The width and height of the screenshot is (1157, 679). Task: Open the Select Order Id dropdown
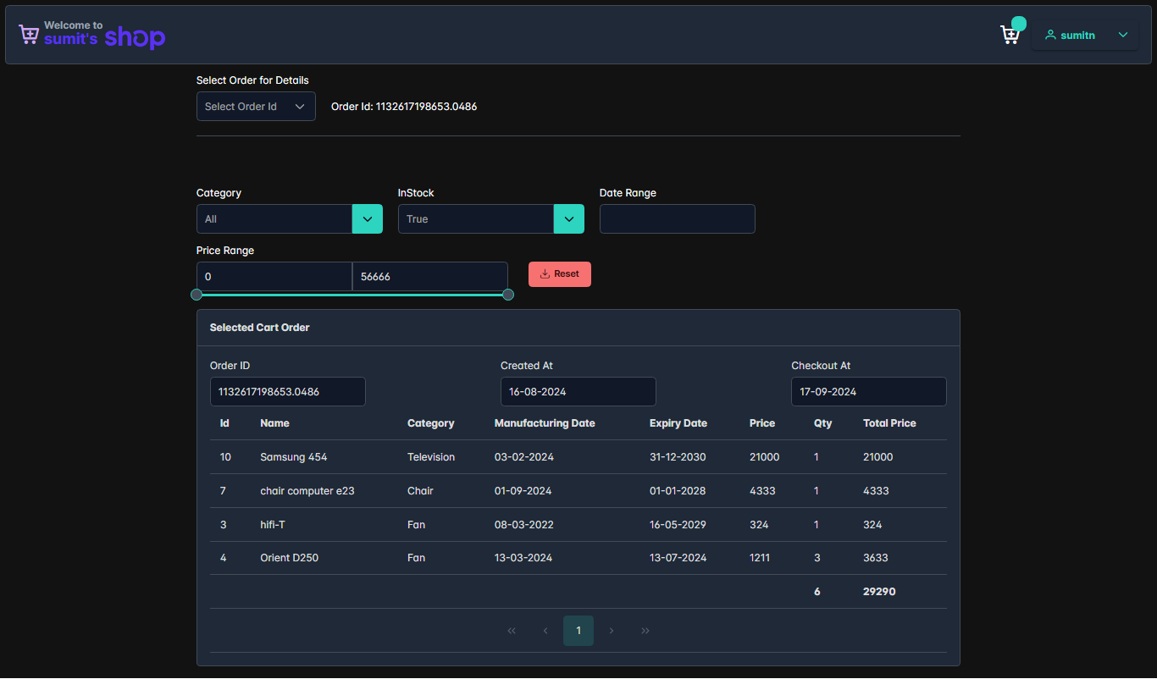[x=256, y=107]
